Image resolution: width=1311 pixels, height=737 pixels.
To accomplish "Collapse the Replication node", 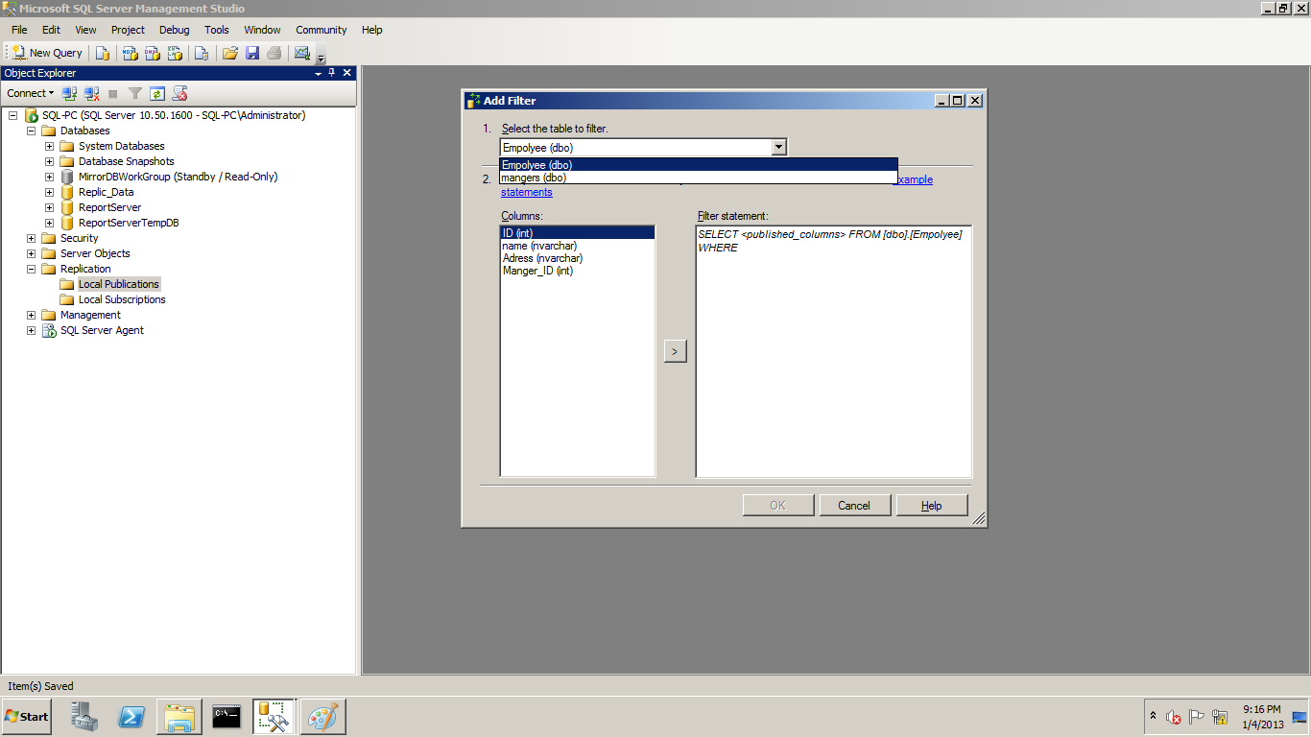I will 31,269.
